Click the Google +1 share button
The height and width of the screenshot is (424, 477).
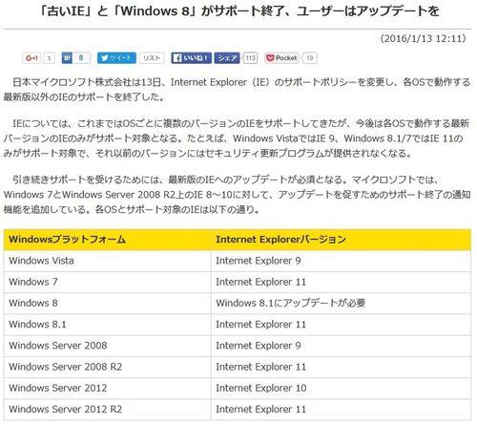(31, 58)
